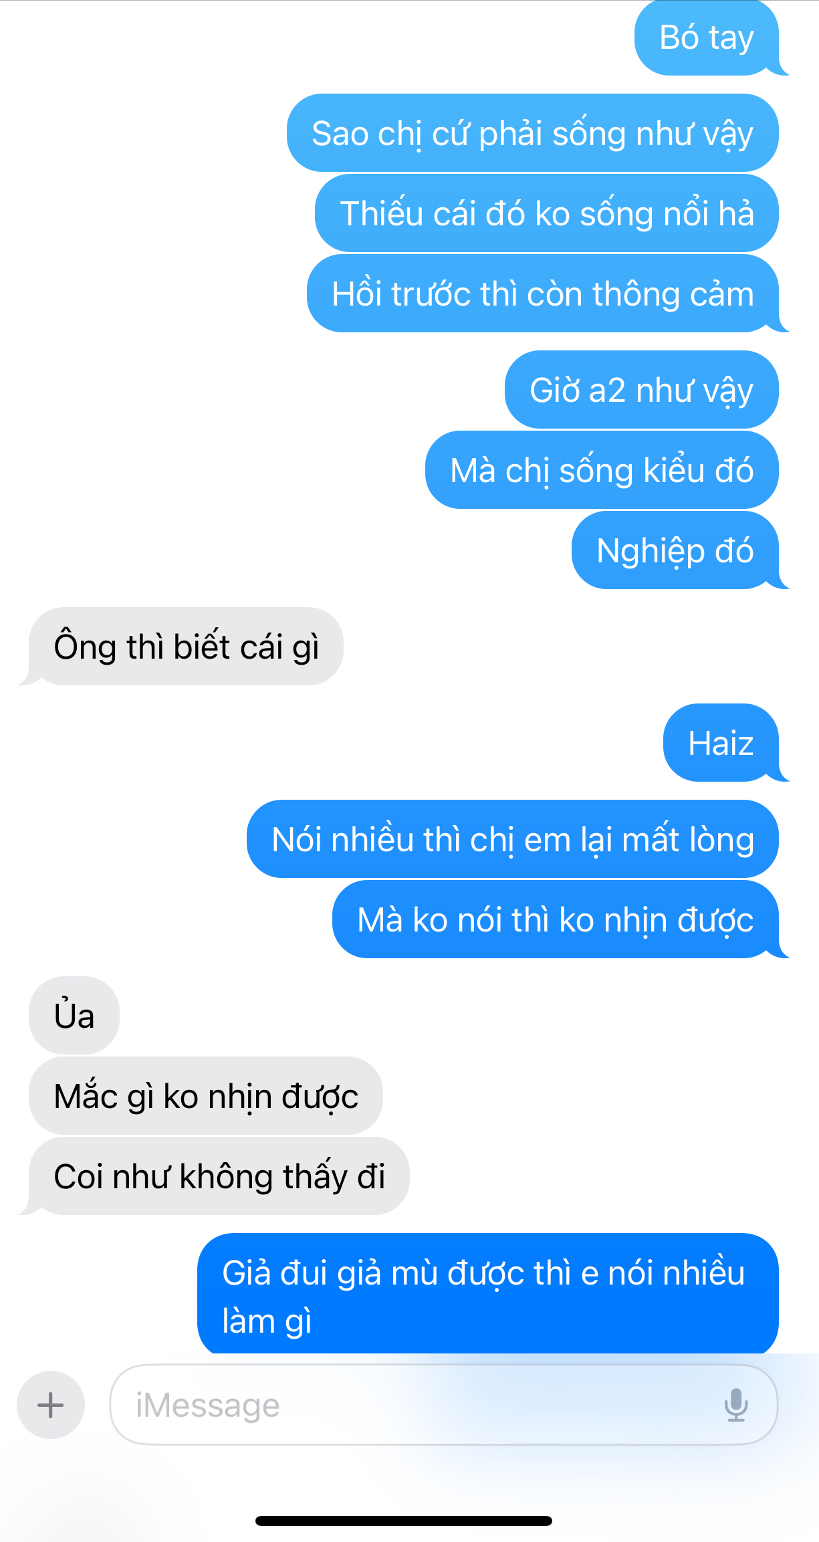Tap the plus attachments button
This screenshot has width=819, height=1542.
coord(51,1405)
